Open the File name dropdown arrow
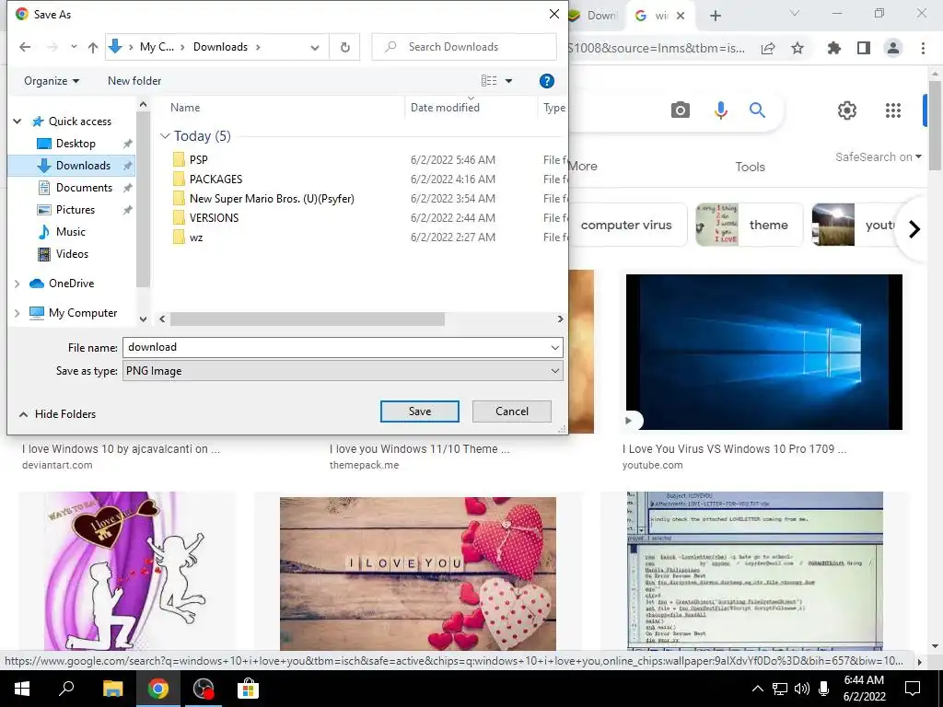 554,347
